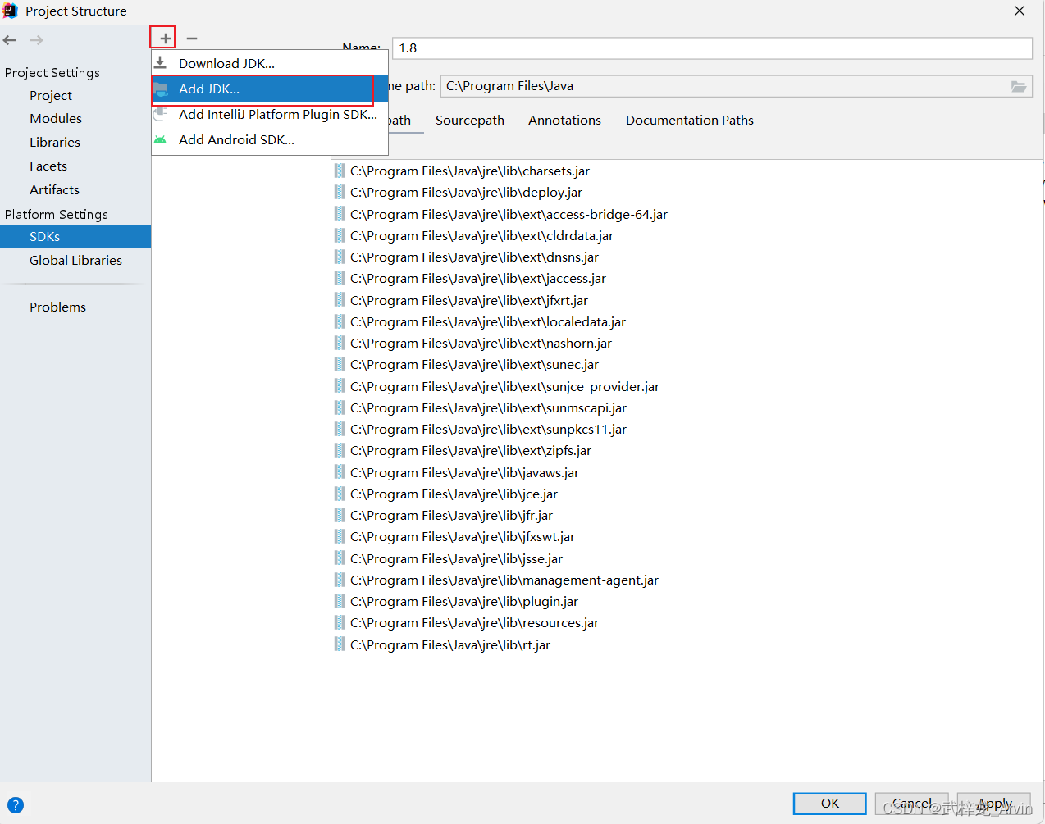Viewport: 1045px width, 824px height.
Task: Open Global Libraries page
Action: 75,260
